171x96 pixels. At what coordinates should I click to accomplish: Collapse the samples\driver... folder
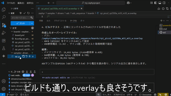tap(12, 53)
